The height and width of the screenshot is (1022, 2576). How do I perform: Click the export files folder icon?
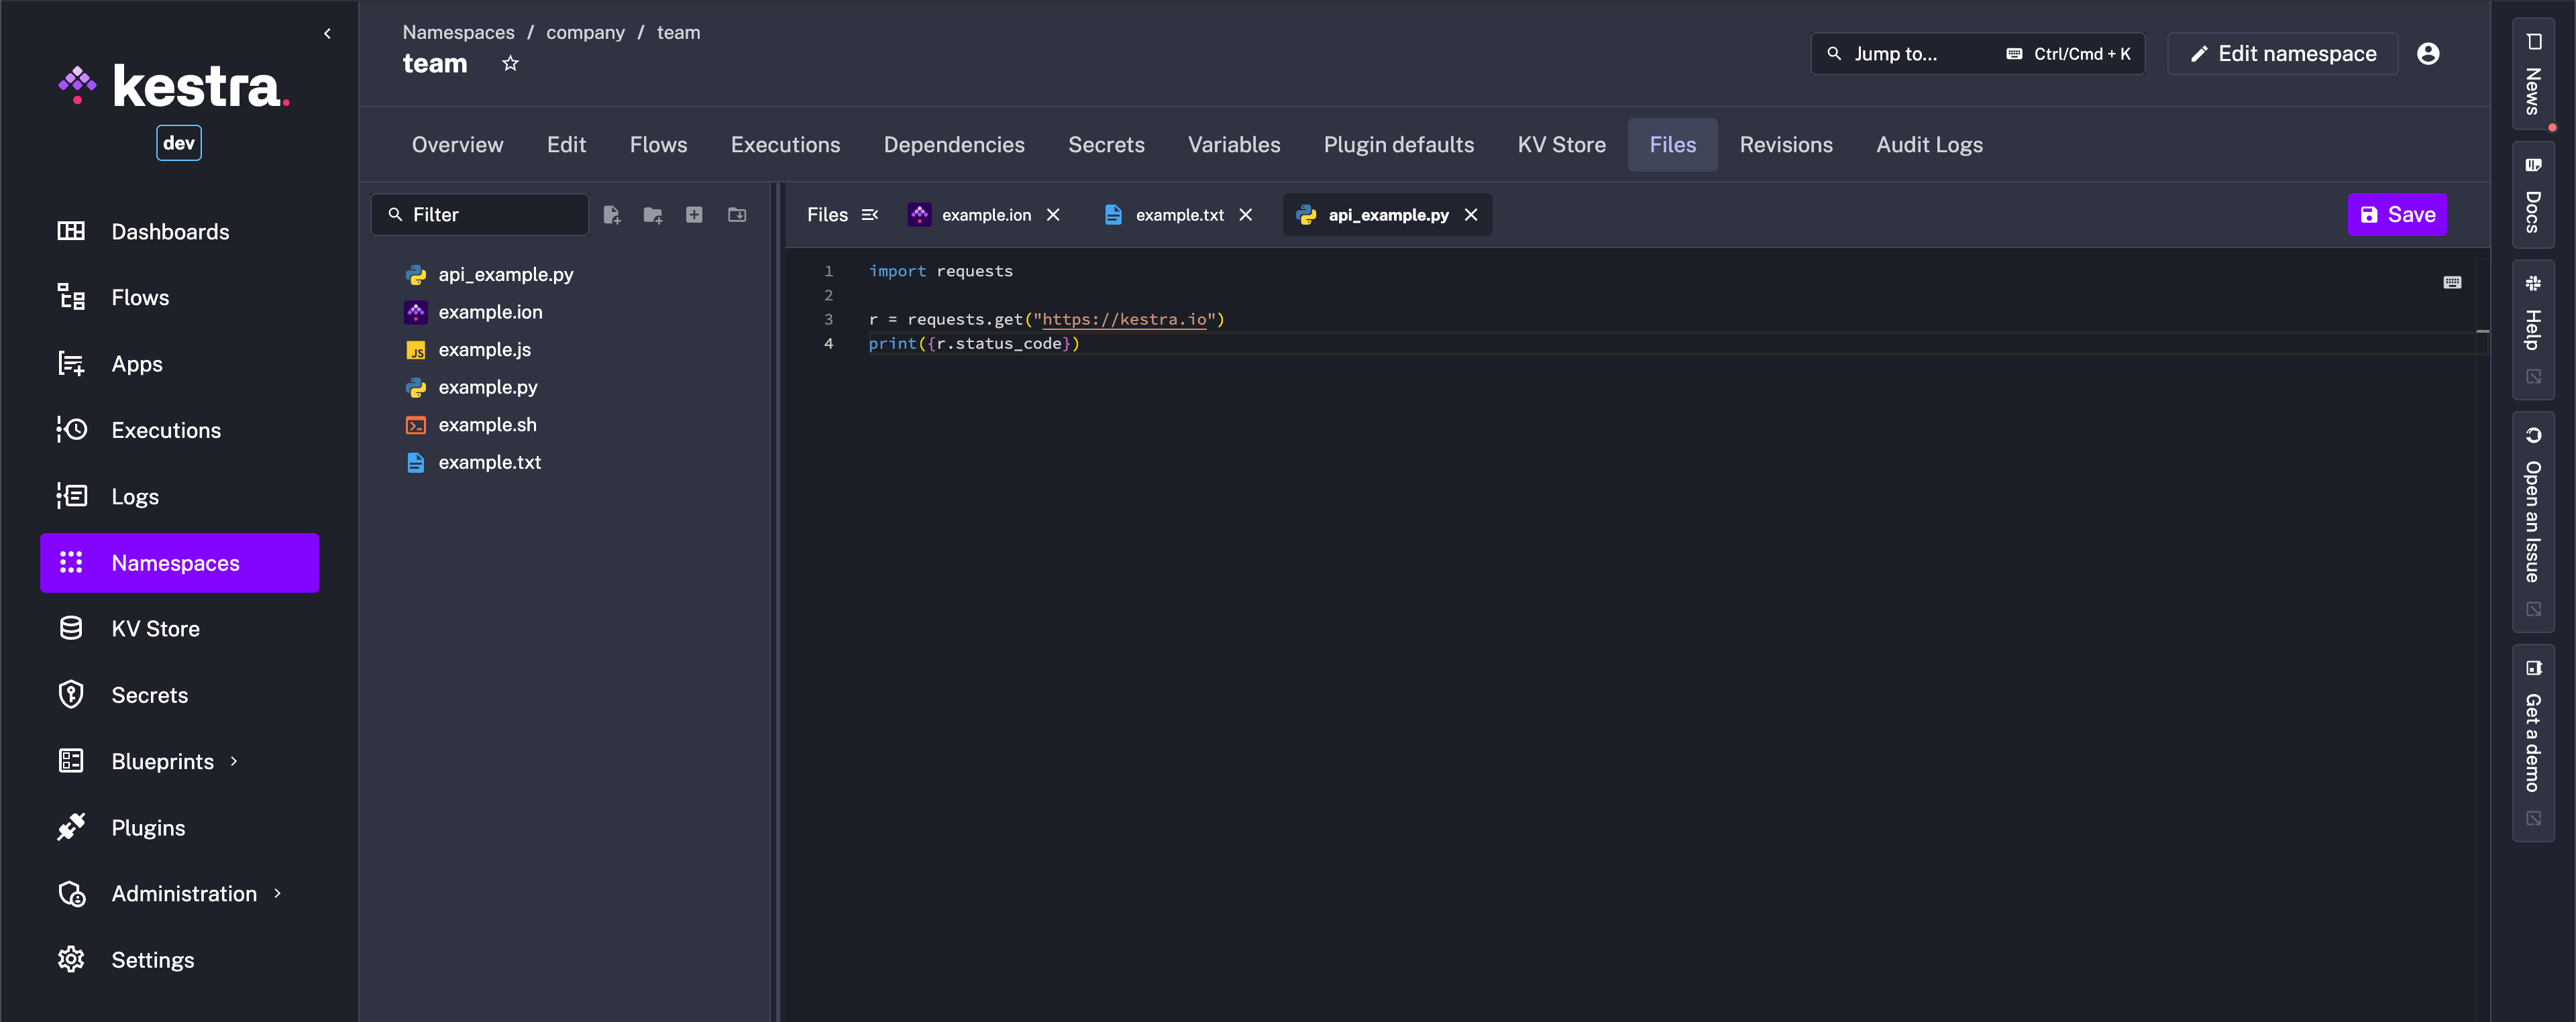[x=737, y=215]
